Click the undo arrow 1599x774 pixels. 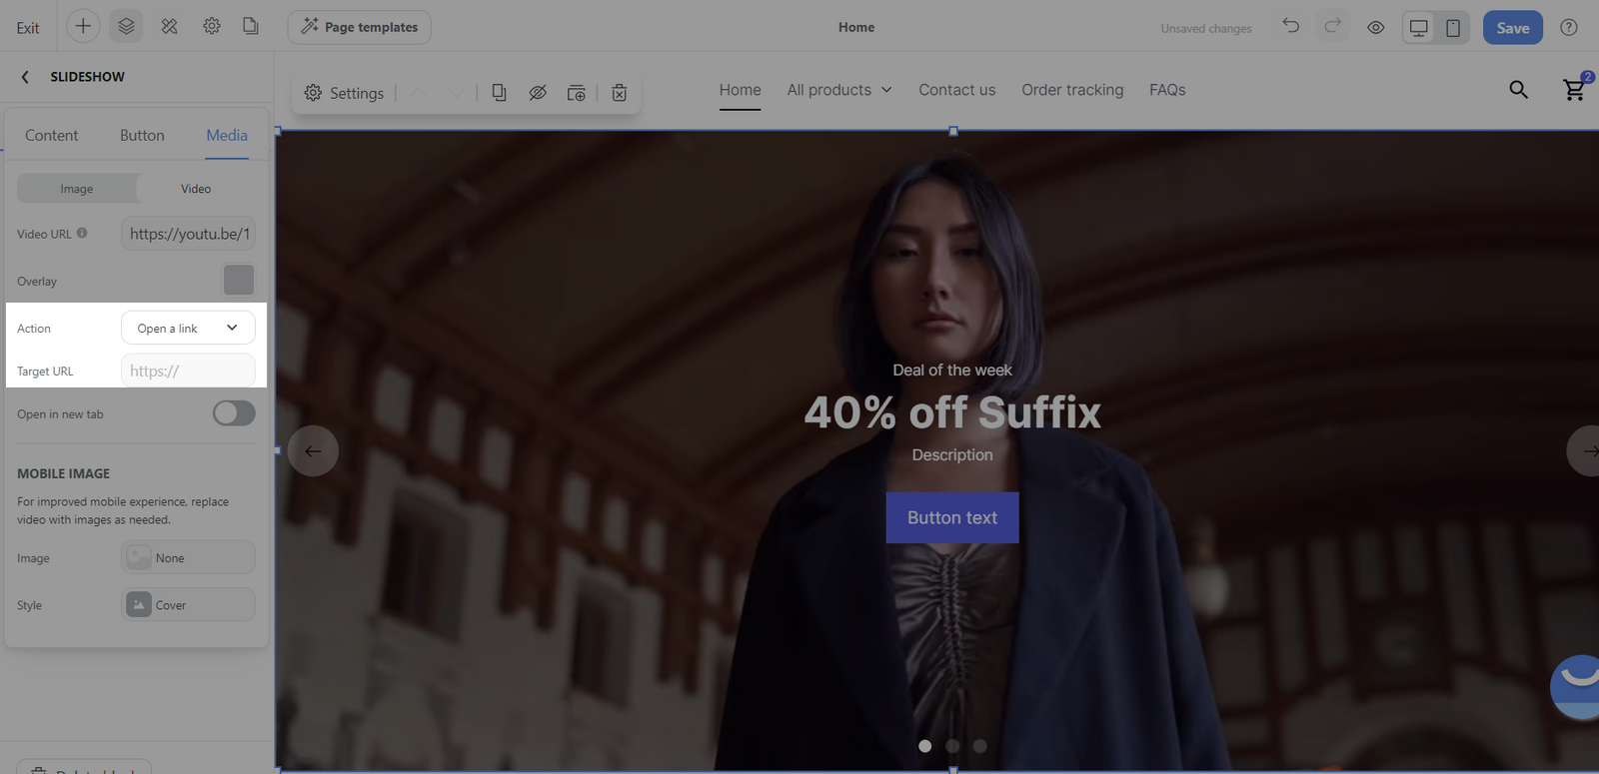coord(1291,26)
